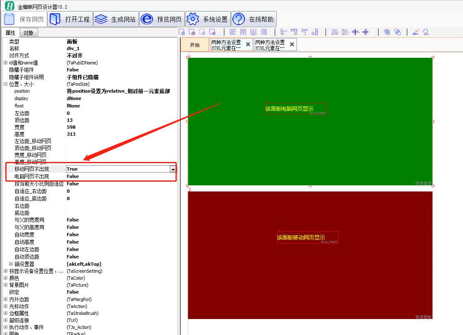This screenshot has width=463, height=335.
Task: Switch to the 对象 objects tab
Action: coord(29,33)
